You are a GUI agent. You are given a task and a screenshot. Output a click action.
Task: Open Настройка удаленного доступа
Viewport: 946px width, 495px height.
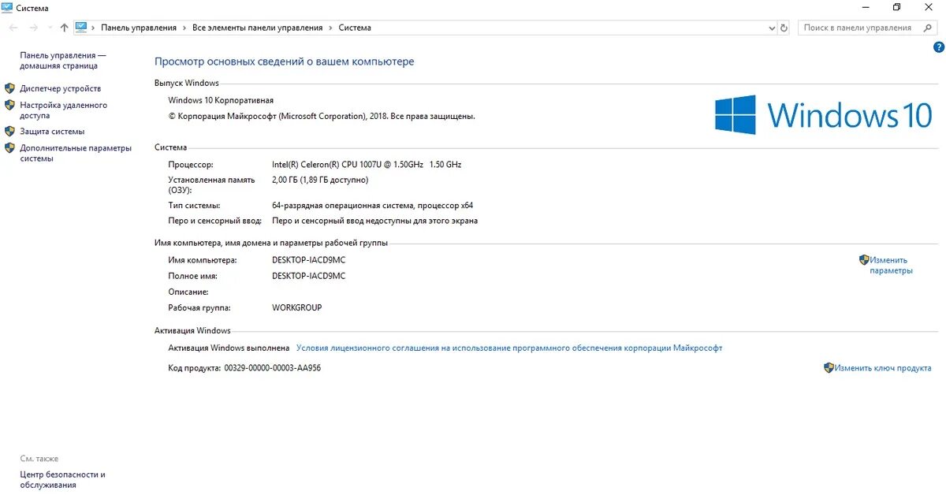(x=64, y=110)
